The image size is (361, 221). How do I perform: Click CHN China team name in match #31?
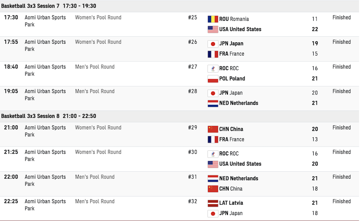click(x=231, y=189)
